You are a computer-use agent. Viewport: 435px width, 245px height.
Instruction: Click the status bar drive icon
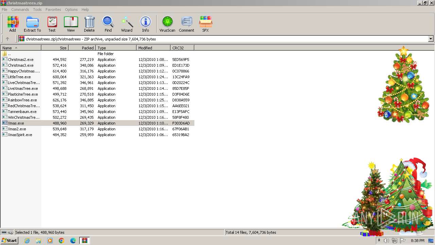[4, 232]
